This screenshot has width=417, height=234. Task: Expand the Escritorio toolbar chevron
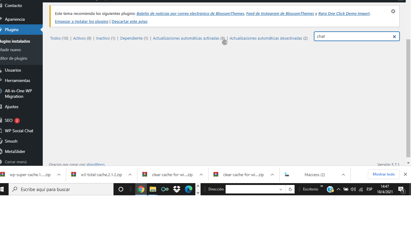pyautogui.click(x=321, y=186)
